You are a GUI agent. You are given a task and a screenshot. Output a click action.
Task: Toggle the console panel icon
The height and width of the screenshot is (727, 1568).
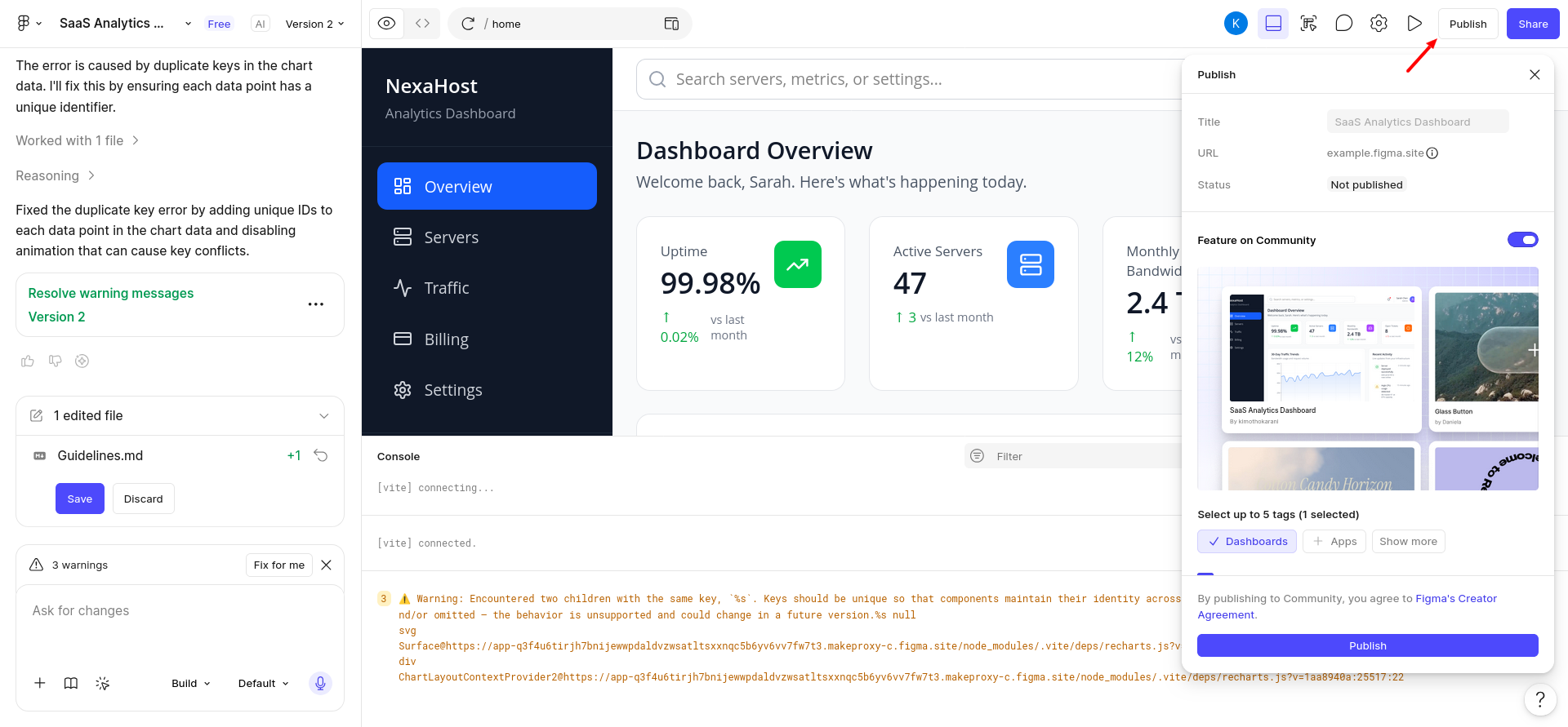(x=1273, y=24)
